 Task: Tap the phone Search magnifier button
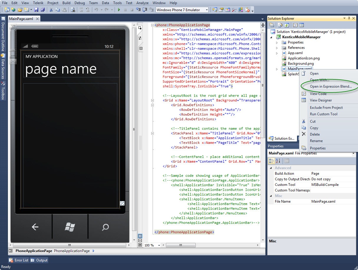[x=105, y=227]
